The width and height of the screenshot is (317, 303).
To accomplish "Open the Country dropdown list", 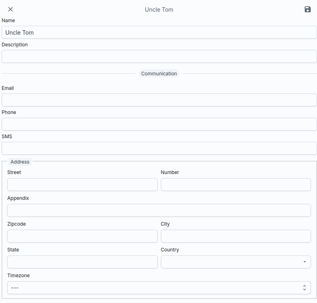I will [236, 262].
